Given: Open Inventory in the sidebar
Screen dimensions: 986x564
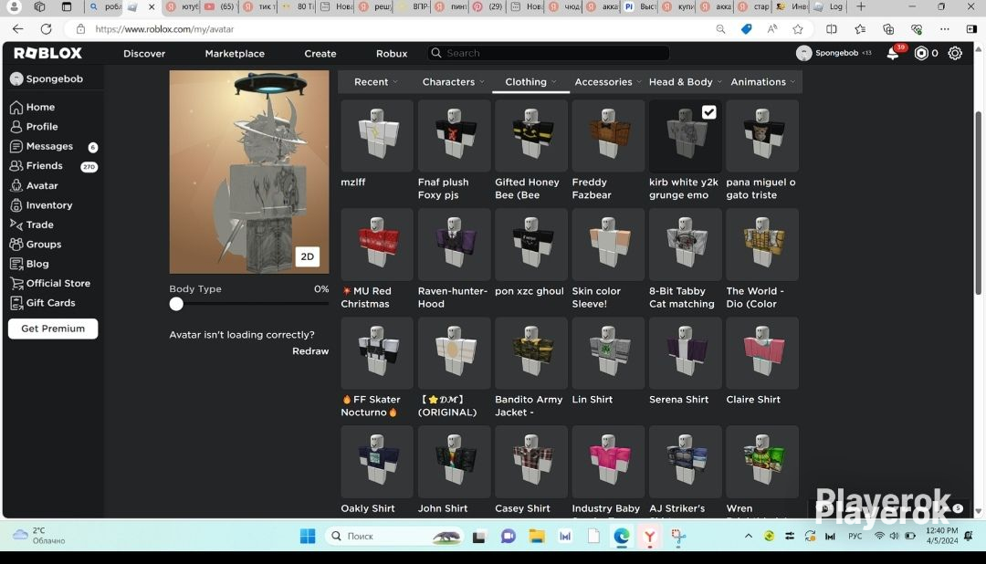Looking at the screenshot, I should pos(41,205).
